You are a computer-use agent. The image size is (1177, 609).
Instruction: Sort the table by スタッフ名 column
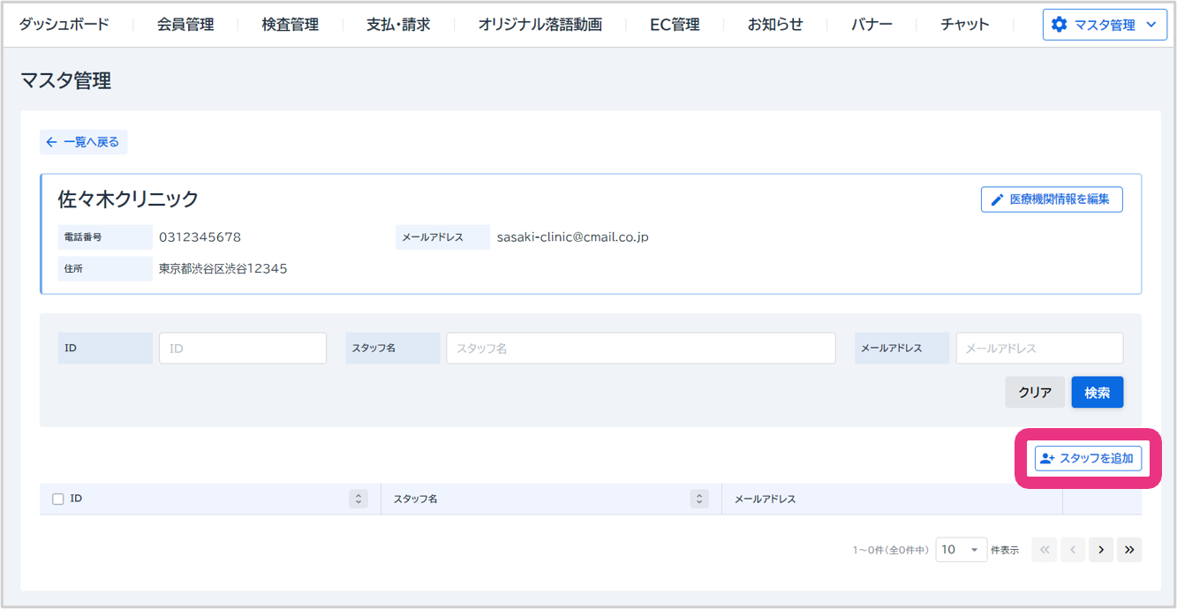(699, 499)
